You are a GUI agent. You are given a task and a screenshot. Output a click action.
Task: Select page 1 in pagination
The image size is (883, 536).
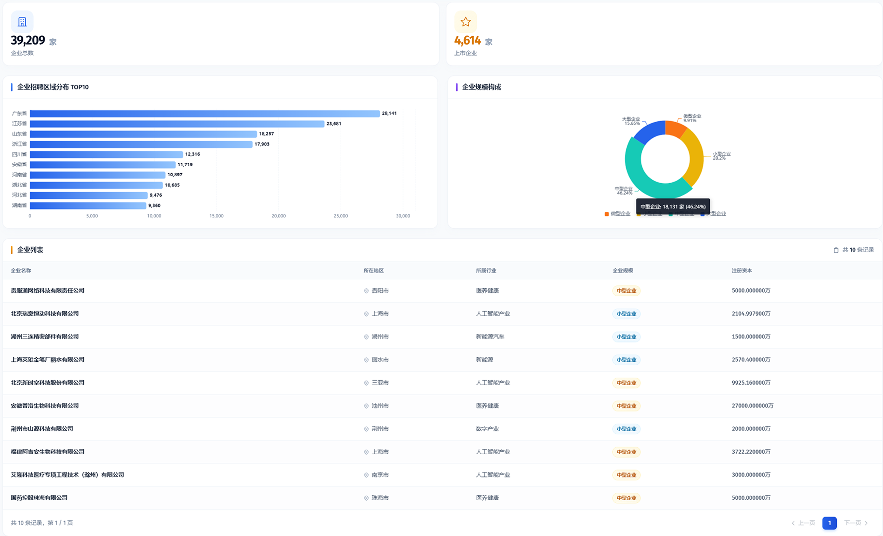[x=829, y=523]
